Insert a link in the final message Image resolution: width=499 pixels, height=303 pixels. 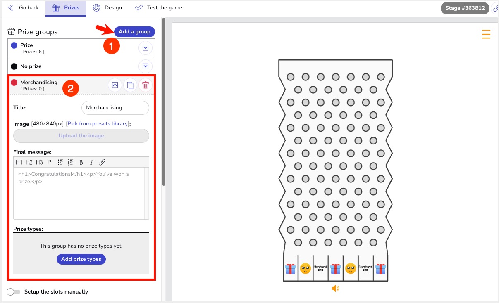(x=102, y=162)
